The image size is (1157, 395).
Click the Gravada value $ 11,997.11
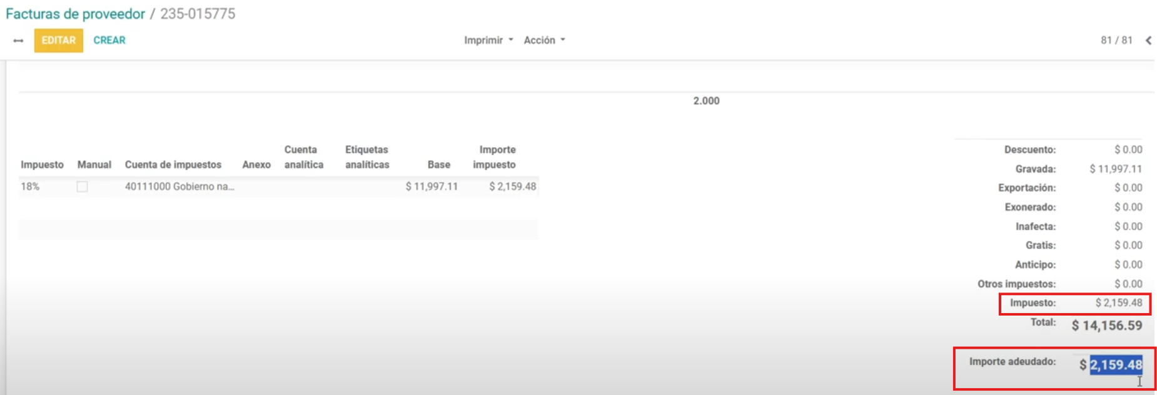click(x=1115, y=169)
